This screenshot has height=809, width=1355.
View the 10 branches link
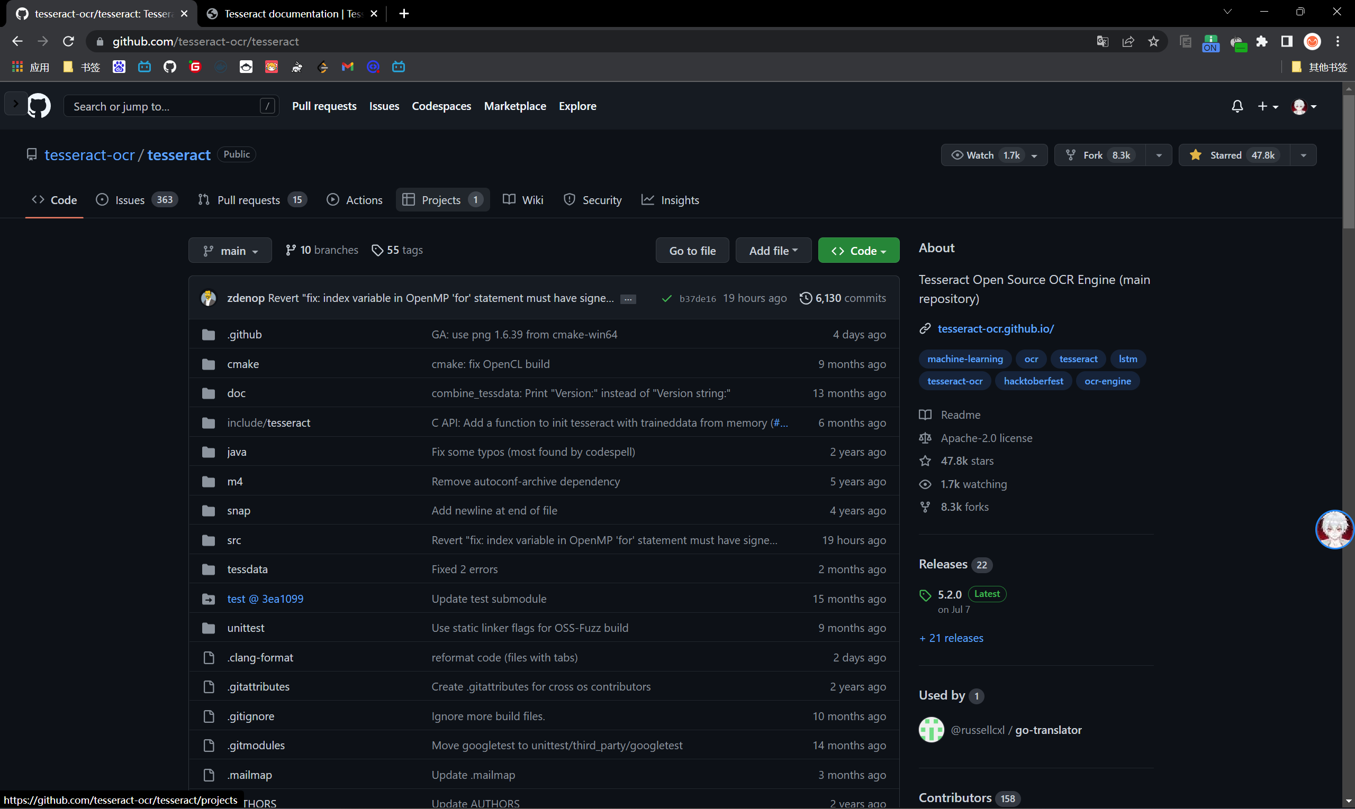click(322, 250)
